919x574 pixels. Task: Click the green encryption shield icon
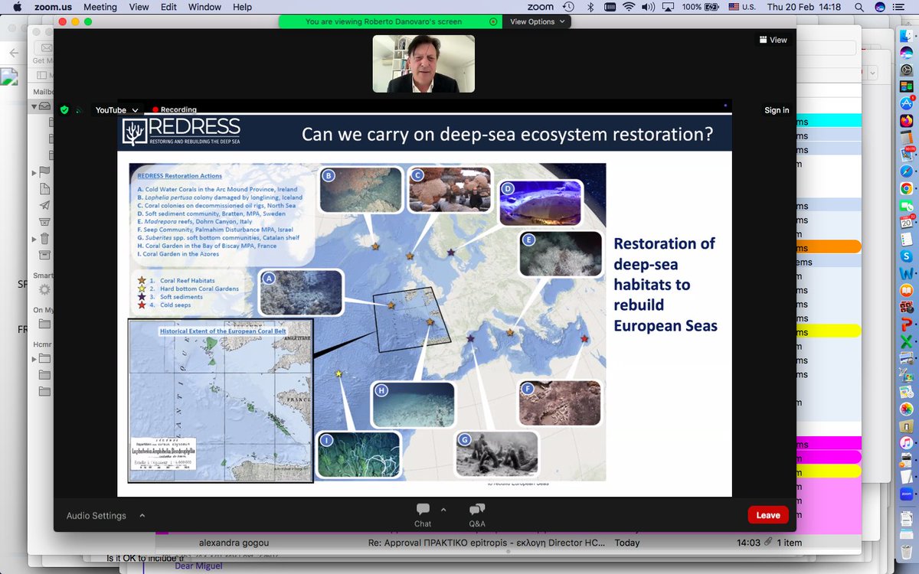[64, 110]
